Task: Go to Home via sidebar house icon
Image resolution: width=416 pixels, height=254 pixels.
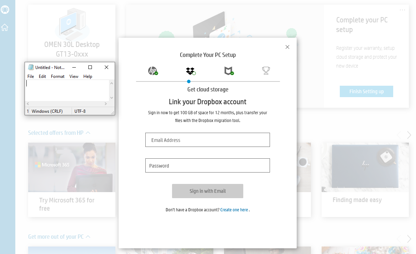Action: (x=5, y=27)
